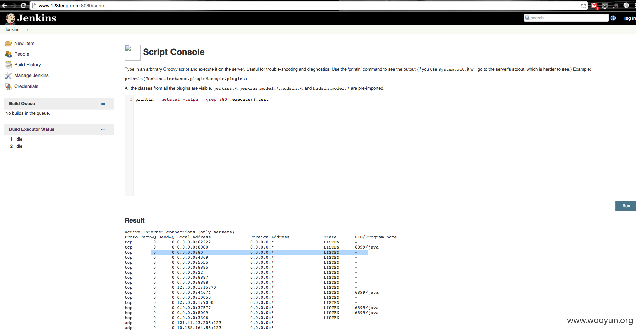Viewport: 636px width, 330px height.
Task: Click the browser forward arrow
Action: [14, 5]
